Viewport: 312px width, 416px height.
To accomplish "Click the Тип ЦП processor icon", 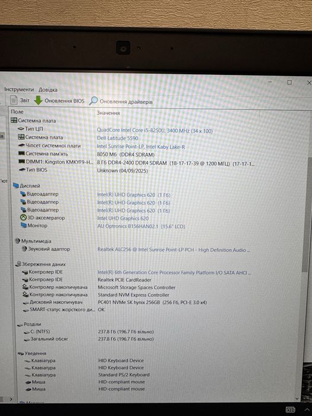I will 21,129.
